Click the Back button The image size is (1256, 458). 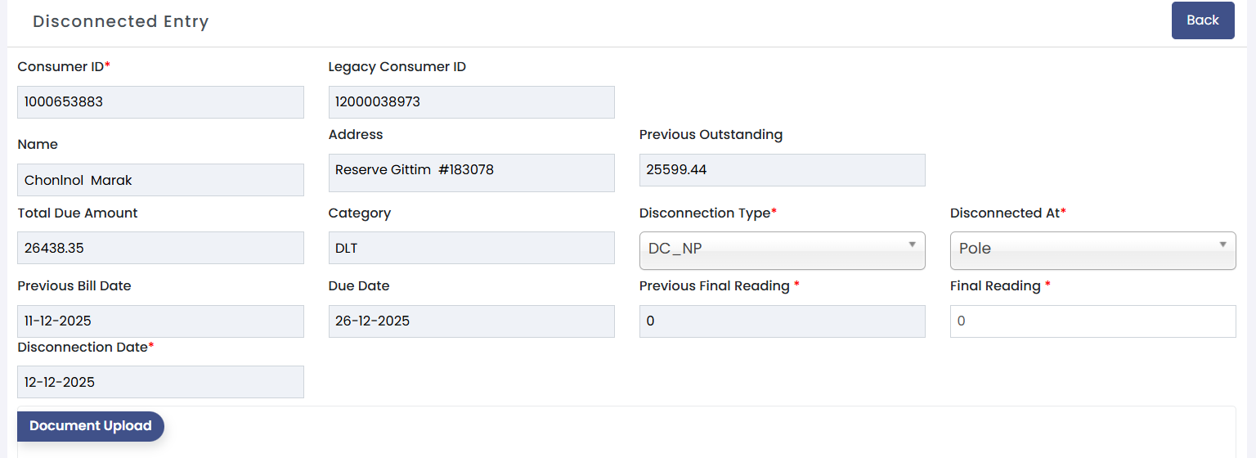point(1202,20)
